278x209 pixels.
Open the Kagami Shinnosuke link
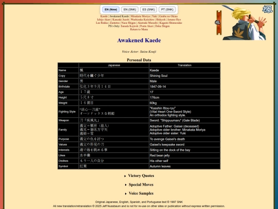171,23
